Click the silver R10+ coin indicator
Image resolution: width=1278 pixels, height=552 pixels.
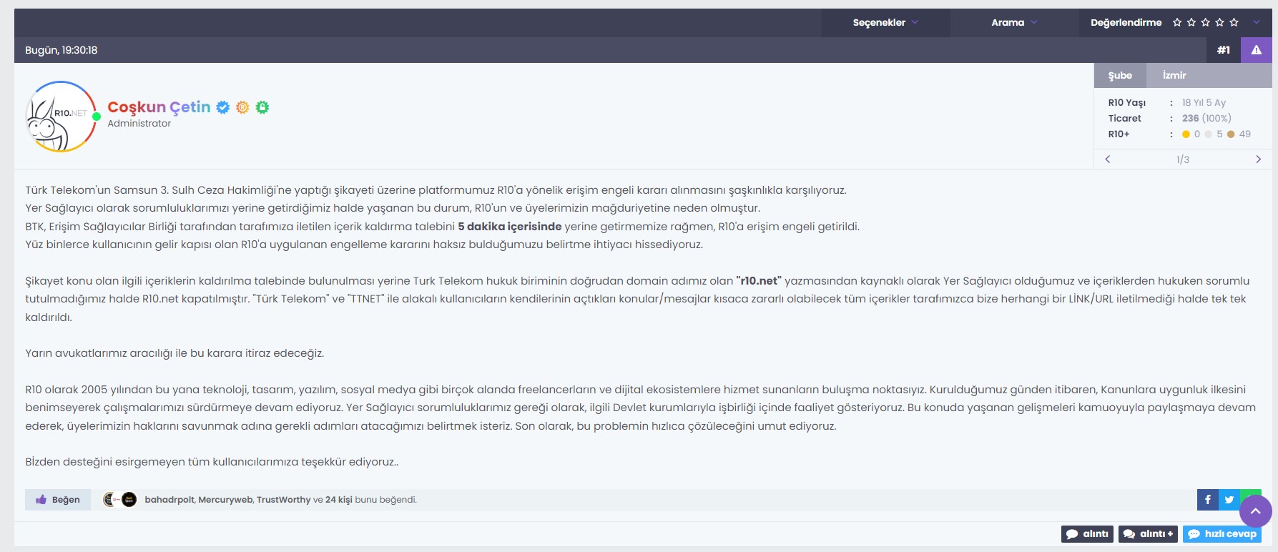(1209, 134)
